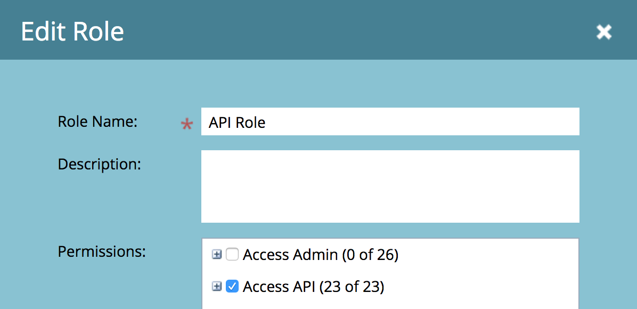This screenshot has height=309, width=637.
Task: Click the Description label
Action: [x=99, y=164]
